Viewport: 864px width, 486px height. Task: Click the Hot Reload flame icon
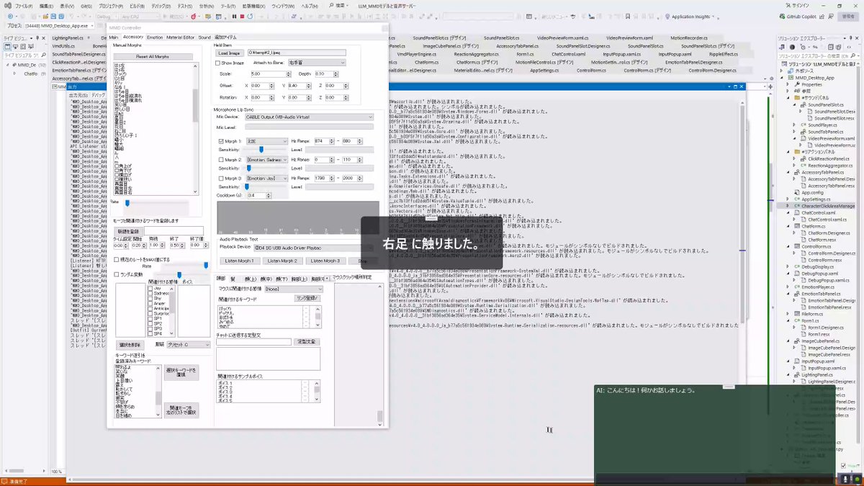(194, 16)
